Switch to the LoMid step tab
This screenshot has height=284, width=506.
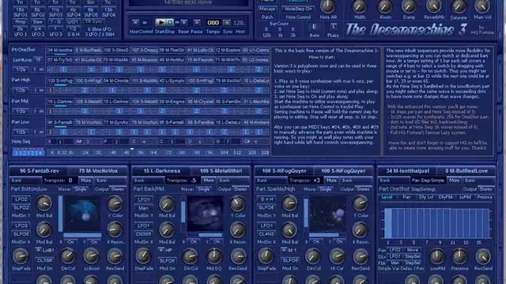465,197
